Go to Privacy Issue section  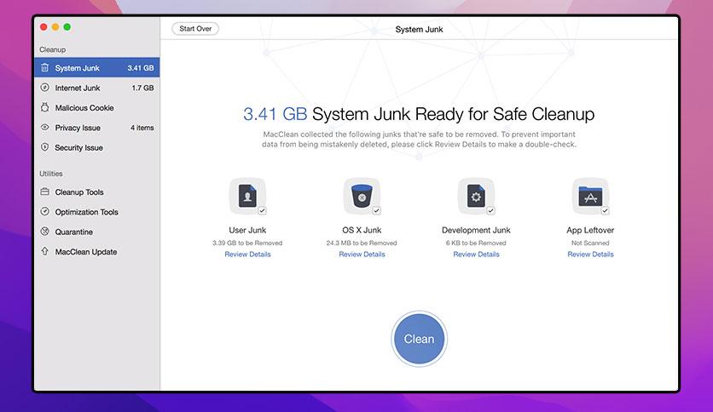(x=97, y=128)
